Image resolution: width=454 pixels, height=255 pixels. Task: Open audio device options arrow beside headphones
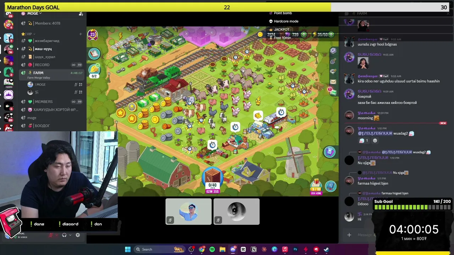[70, 235]
